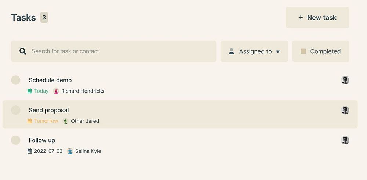The width and height of the screenshot is (367, 180).
Task: Click the calendar icon beside 2022-07-03
Action: (30, 151)
